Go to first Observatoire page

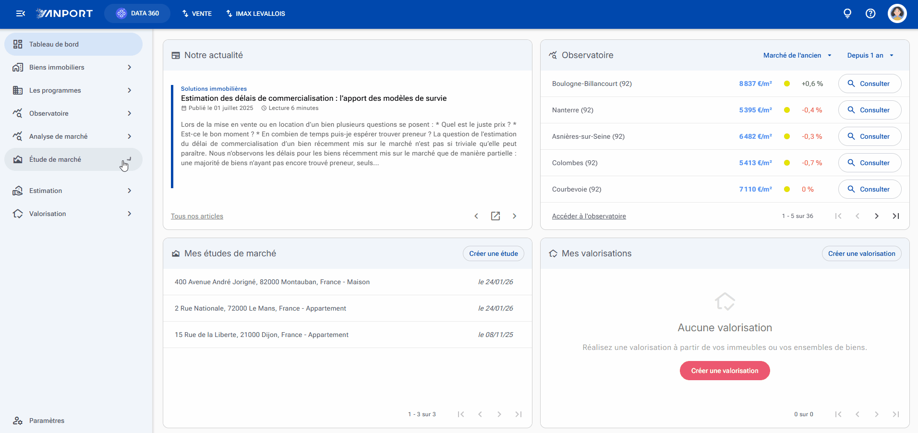(x=838, y=216)
